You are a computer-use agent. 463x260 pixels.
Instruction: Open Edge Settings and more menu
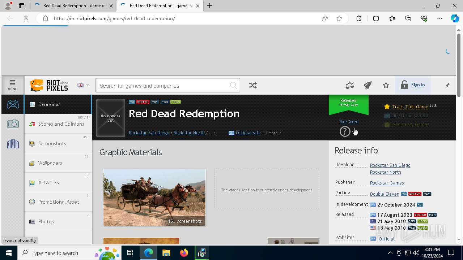pyautogui.click(x=440, y=18)
